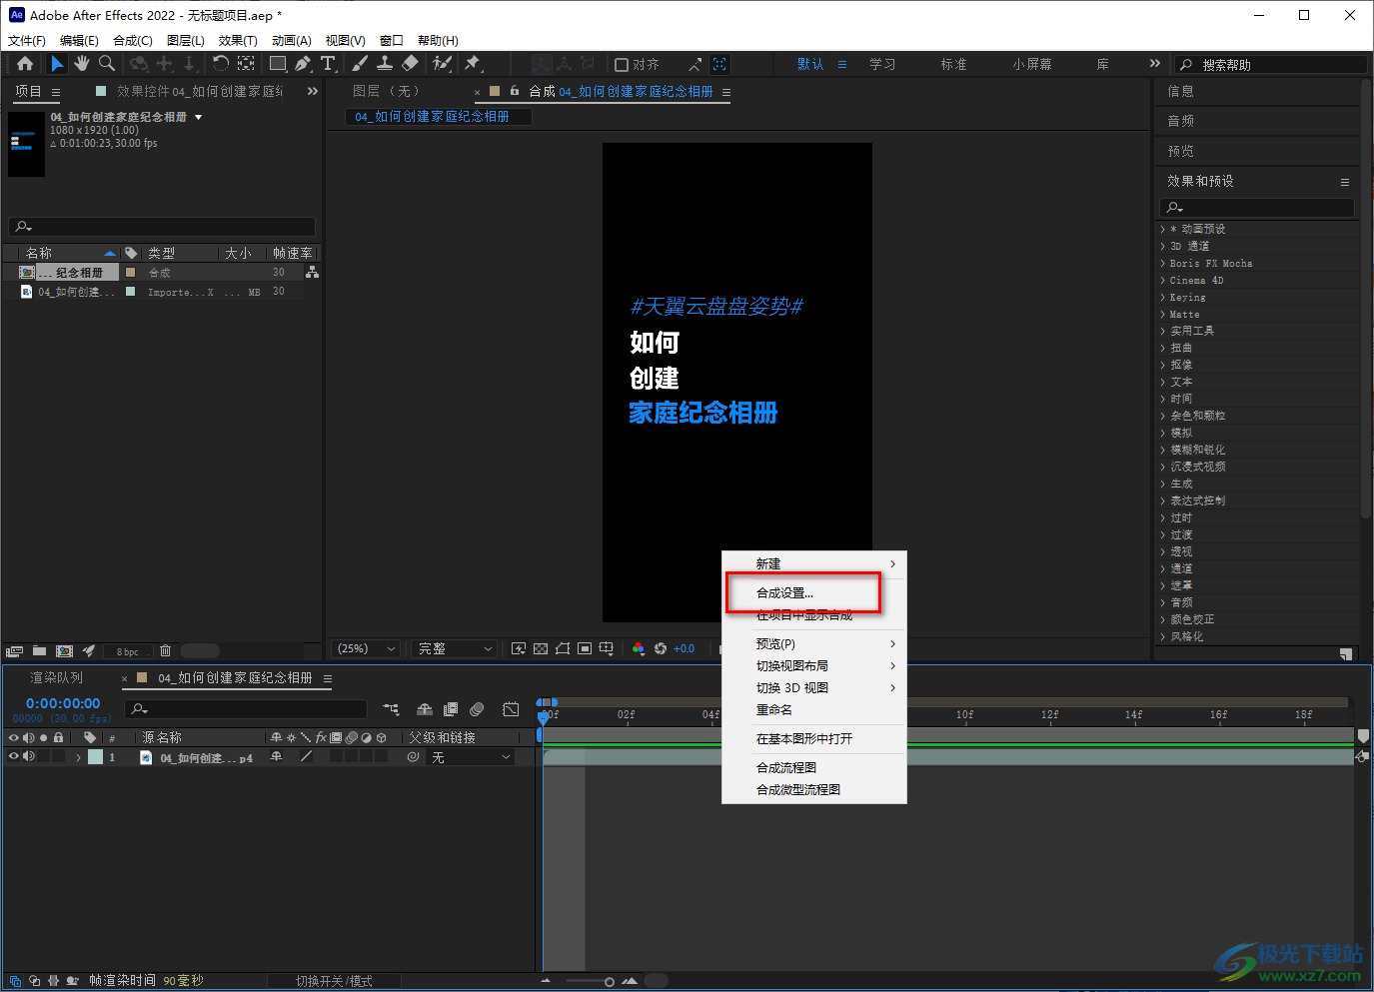Switch to the 学习 workspace
The width and height of the screenshot is (1374, 992).
[x=882, y=65]
